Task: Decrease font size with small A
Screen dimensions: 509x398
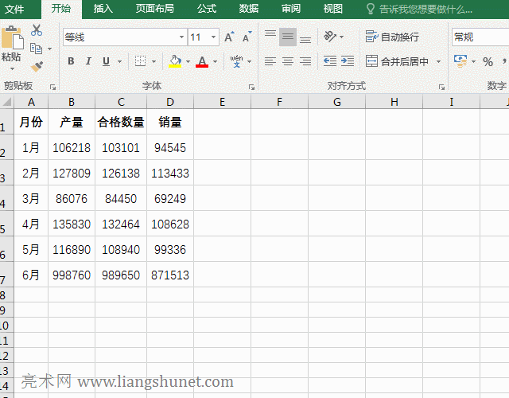Action: coord(247,37)
